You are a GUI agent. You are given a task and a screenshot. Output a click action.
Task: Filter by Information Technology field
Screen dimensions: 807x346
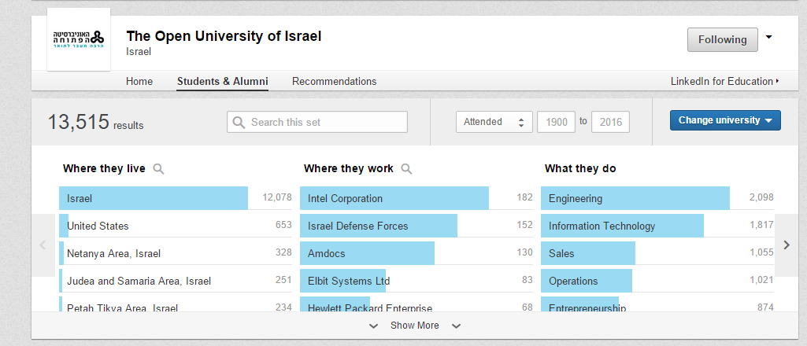(x=657, y=226)
